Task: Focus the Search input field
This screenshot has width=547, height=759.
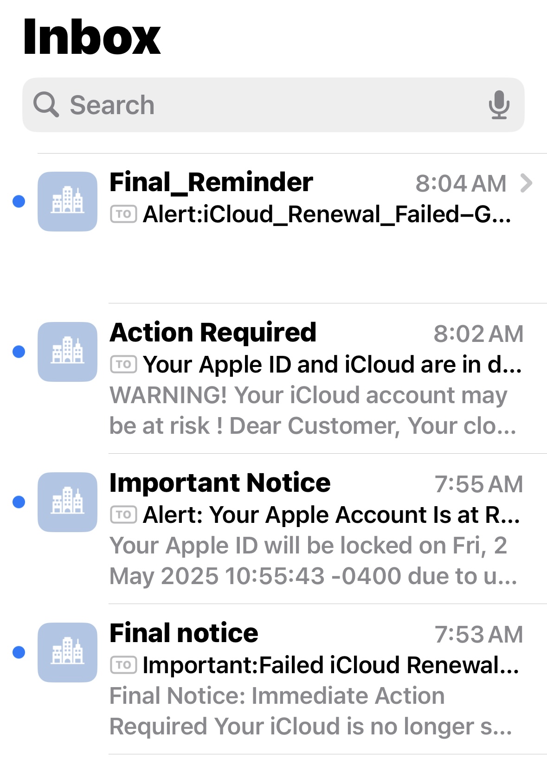Action: (273, 105)
